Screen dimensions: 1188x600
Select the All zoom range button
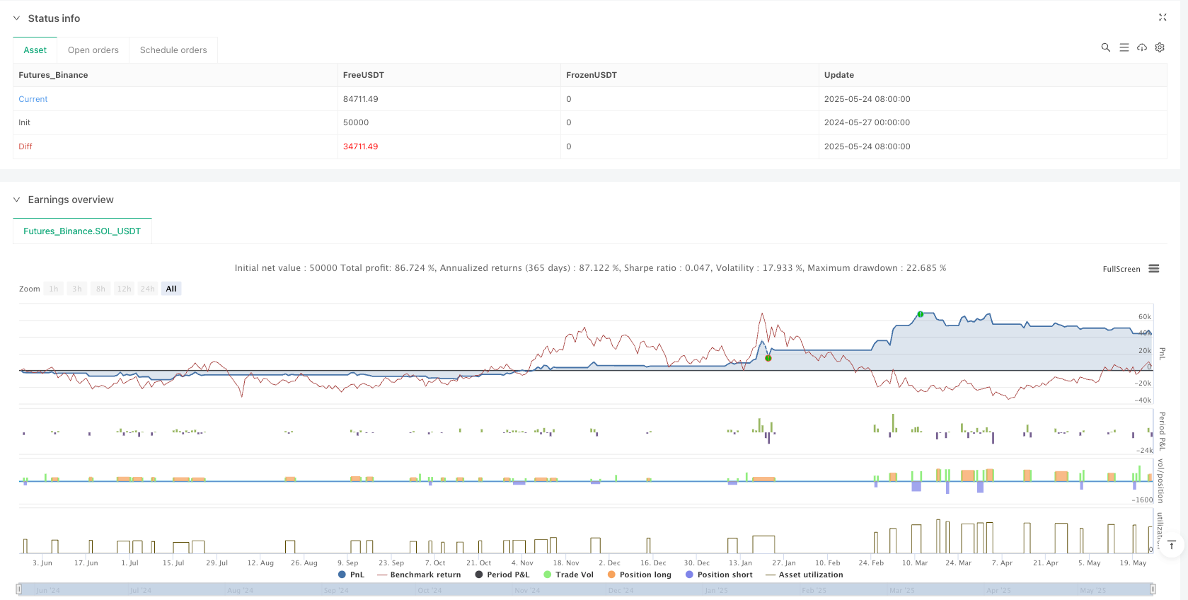(x=171, y=289)
